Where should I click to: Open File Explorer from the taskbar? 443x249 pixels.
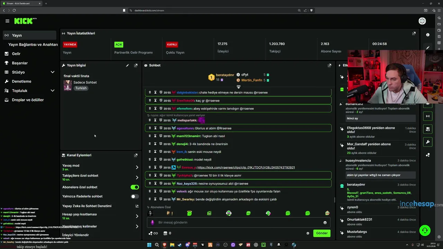pos(172,245)
